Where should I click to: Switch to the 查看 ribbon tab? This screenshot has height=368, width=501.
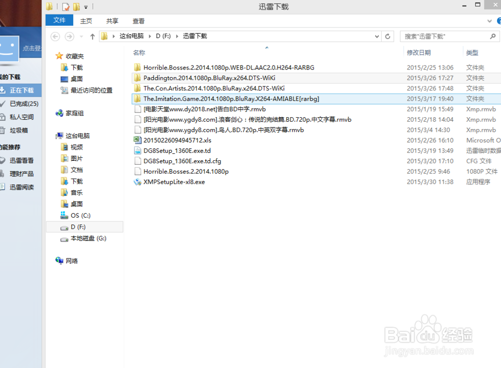tap(138, 21)
